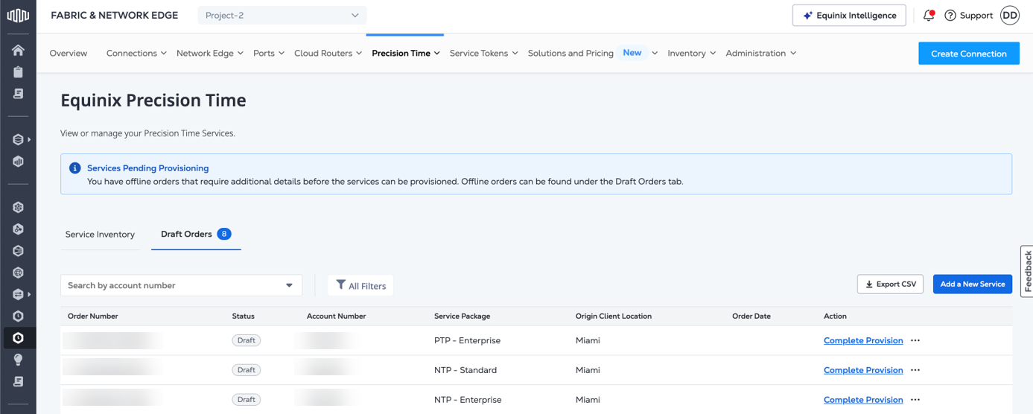Viewport: 1033px width, 414px height.
Task: Open Support help in the top bar
Action: click(968, 15)
